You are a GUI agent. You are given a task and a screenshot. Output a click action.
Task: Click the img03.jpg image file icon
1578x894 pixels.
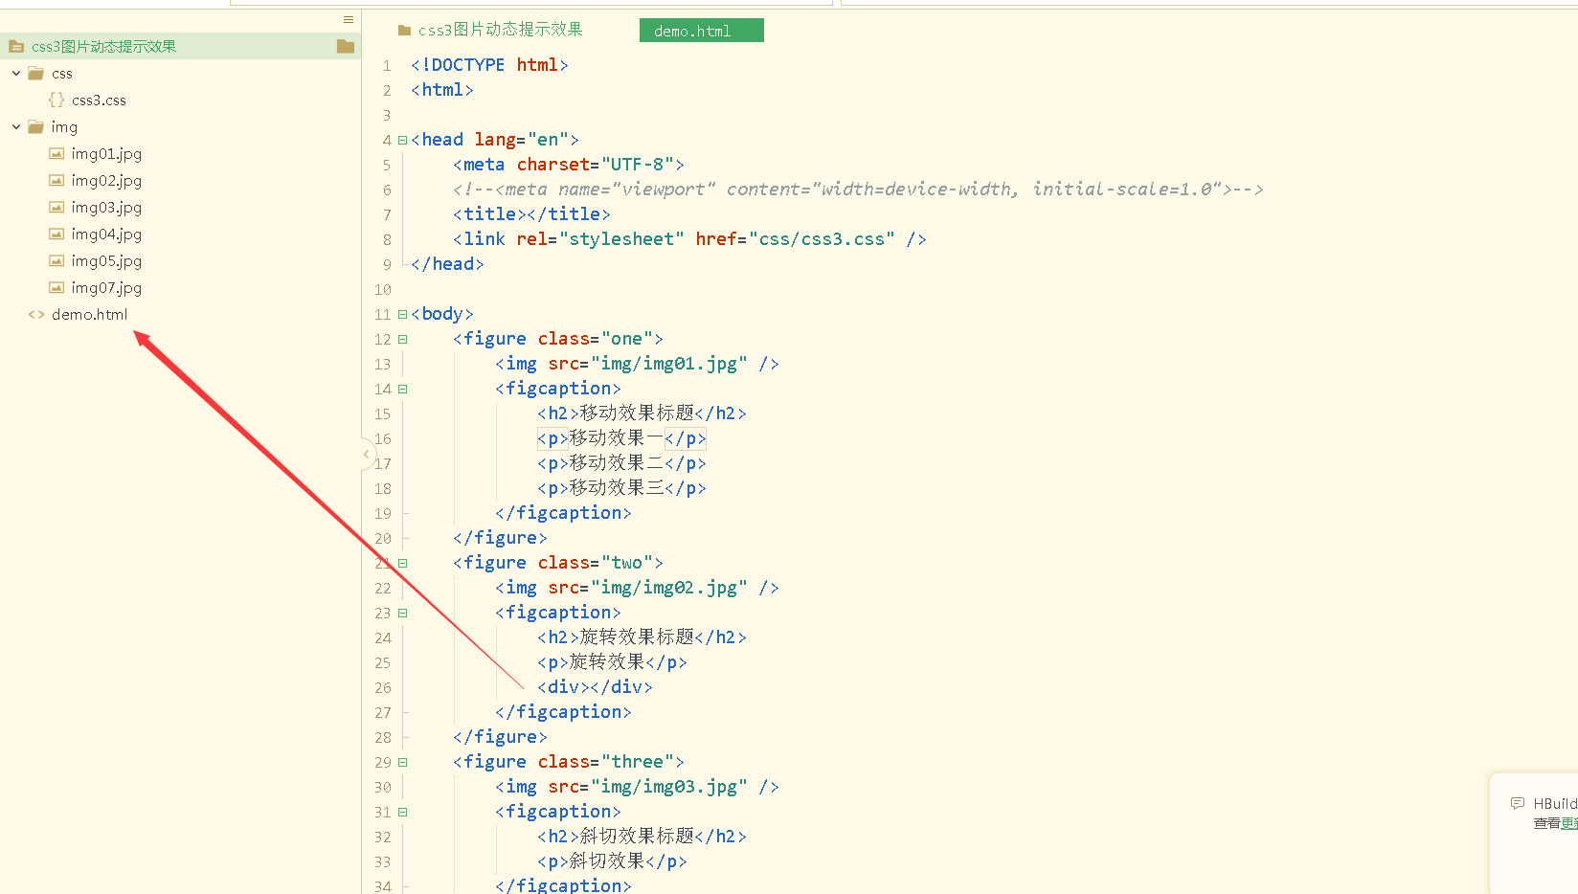(x=56, y=208)
